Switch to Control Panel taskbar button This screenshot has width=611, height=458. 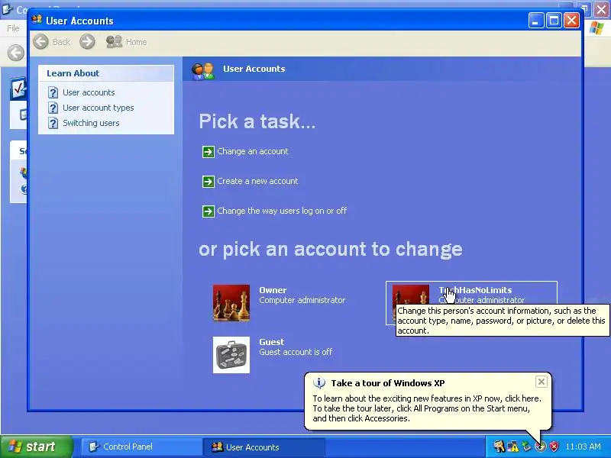point(141,447)
